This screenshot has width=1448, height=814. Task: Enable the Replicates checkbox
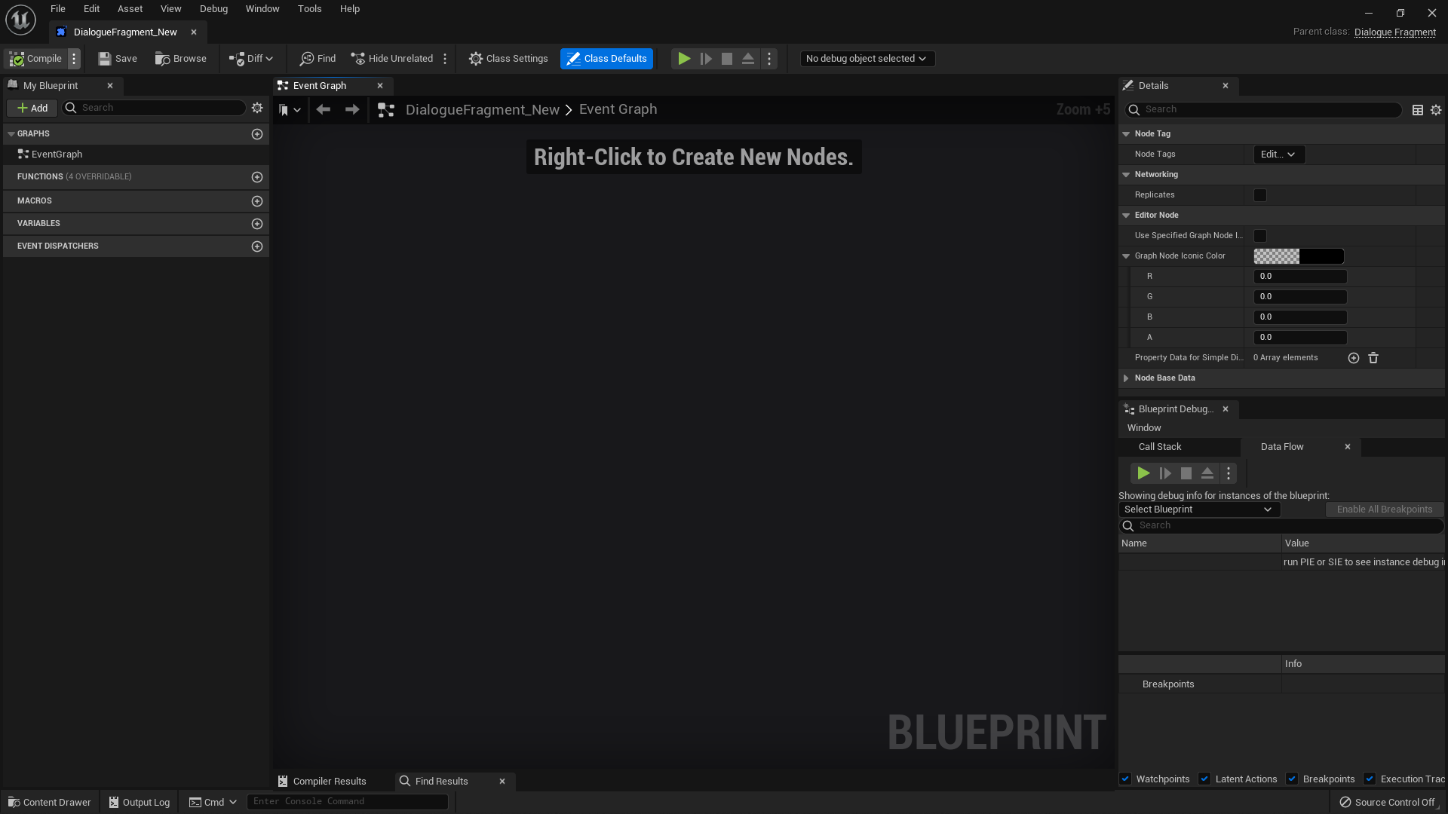tap(1260, 195)
